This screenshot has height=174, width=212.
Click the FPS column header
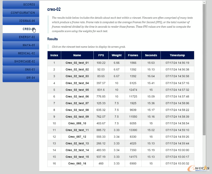click(x=101, y=55)
